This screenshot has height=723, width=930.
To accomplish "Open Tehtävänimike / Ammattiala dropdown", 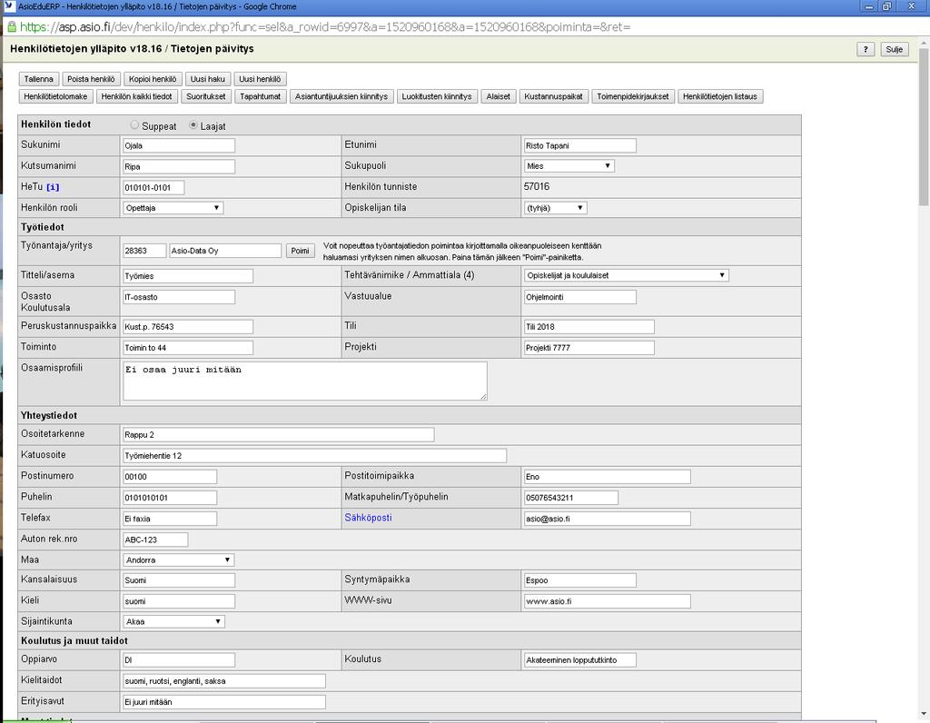I will coord(627,275).
